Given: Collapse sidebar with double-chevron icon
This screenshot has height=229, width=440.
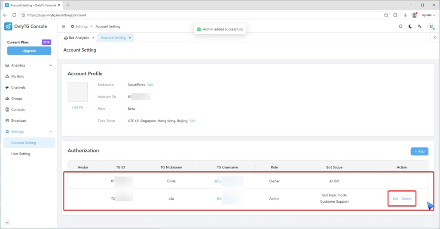Looking at the screenshot, I should click(x=7, y=223).
